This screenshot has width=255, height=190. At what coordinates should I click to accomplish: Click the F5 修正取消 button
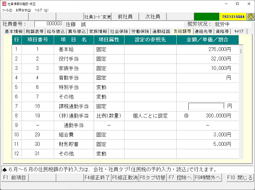(125, 178)
